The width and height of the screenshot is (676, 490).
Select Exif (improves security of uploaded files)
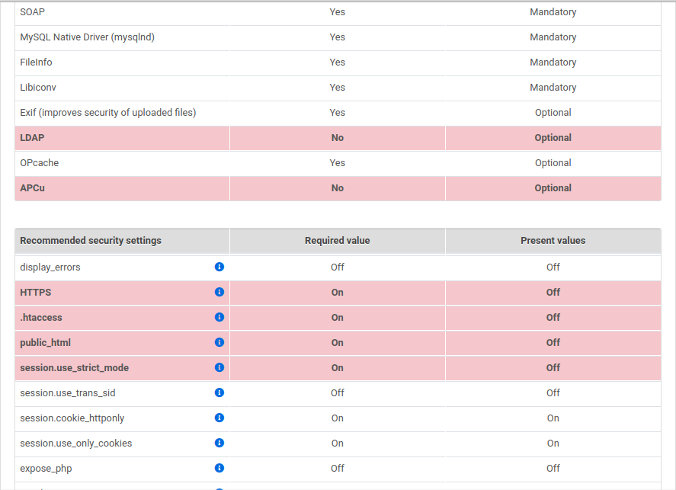(x=107, y=113)
